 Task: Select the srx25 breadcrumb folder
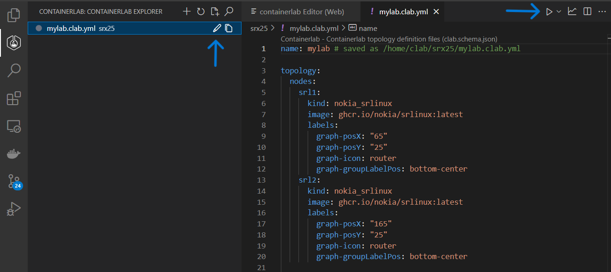259,29
